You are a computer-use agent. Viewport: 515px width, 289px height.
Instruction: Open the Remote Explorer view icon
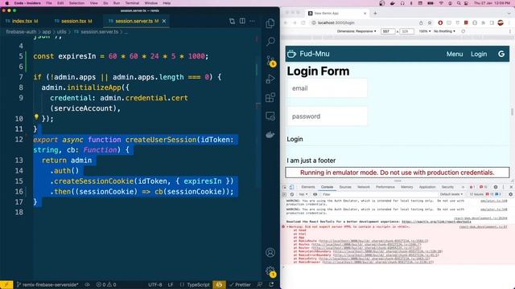point(270,116)
